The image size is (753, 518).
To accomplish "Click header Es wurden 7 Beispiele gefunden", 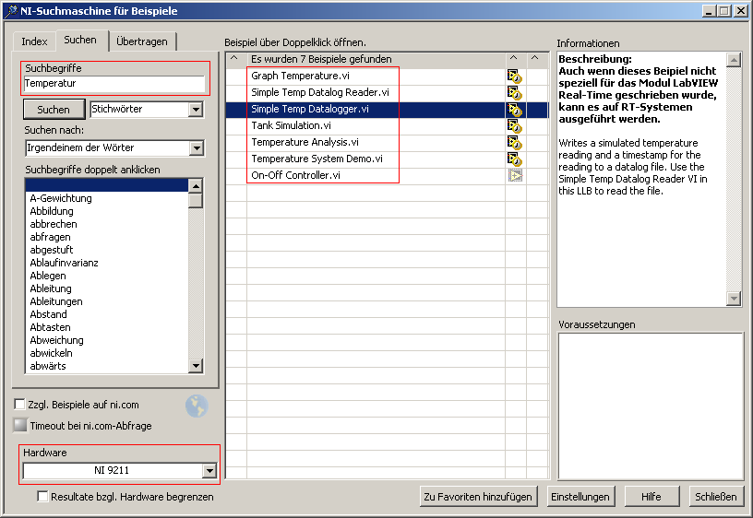I will pos(321,59).
